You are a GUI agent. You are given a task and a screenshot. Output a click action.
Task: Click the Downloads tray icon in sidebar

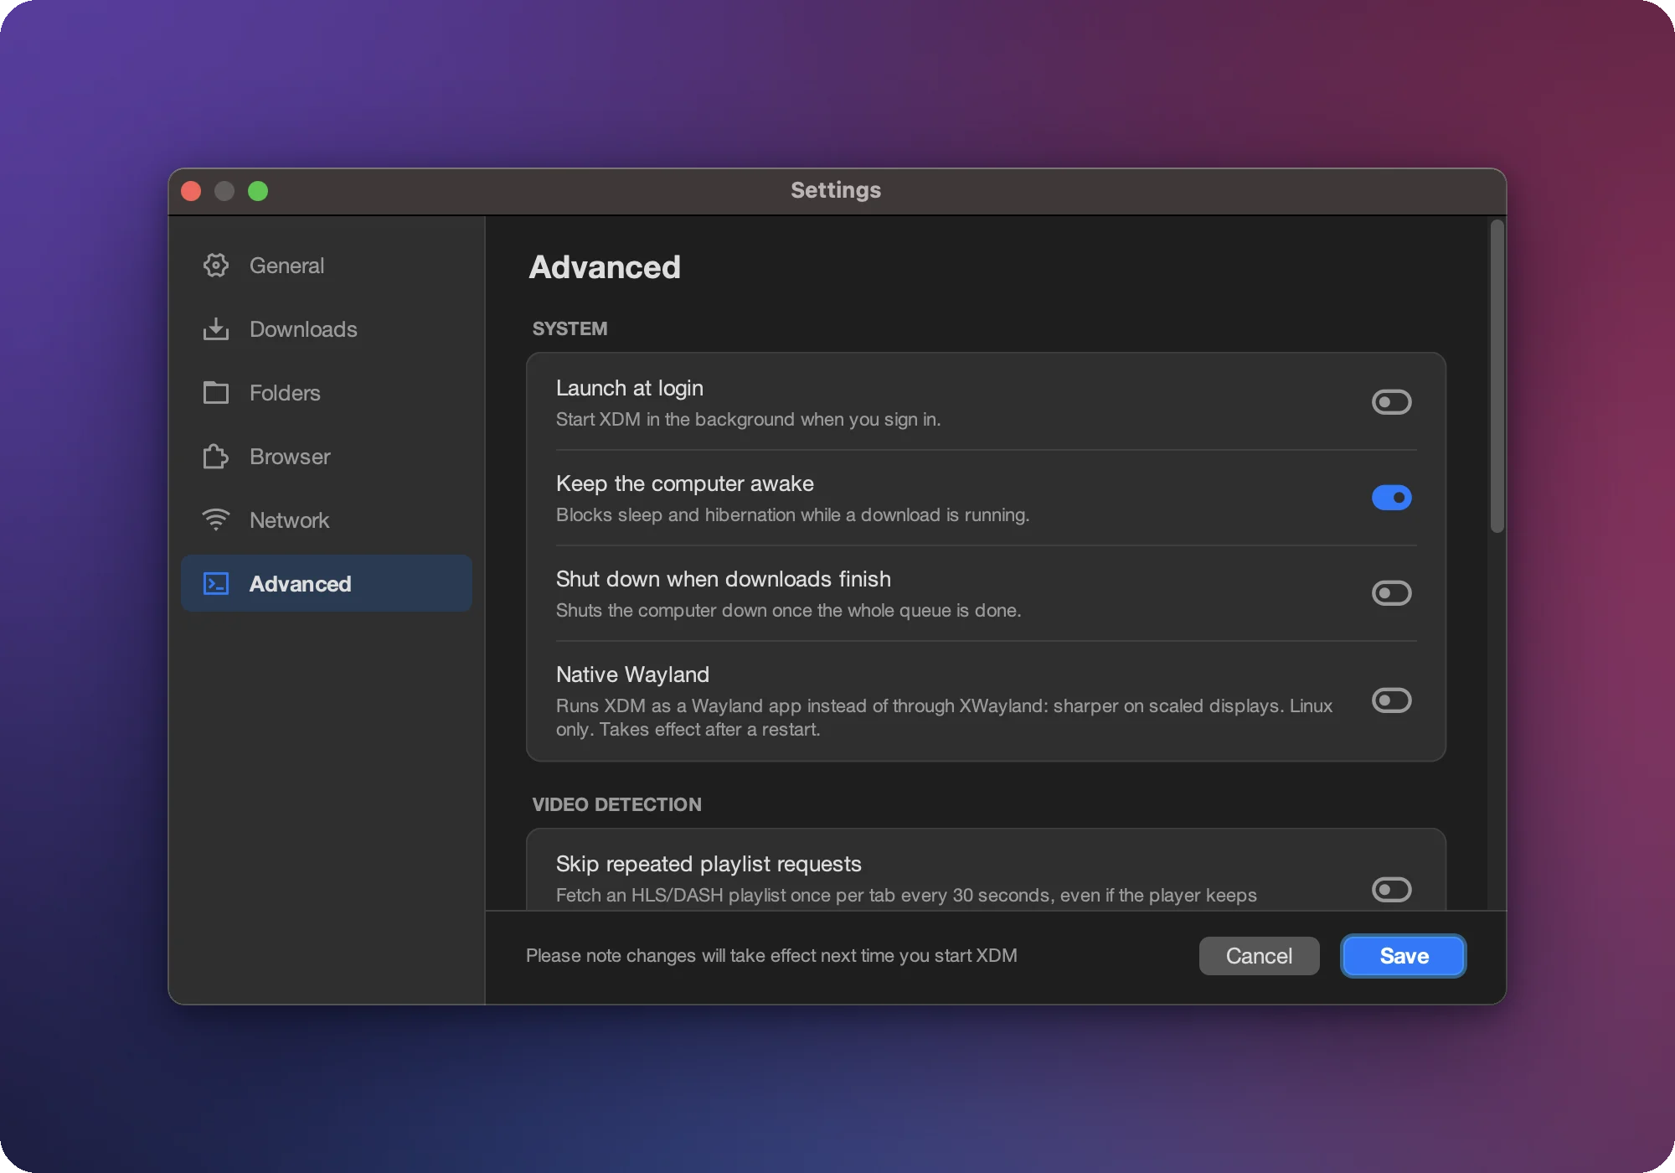click(216, 329)
